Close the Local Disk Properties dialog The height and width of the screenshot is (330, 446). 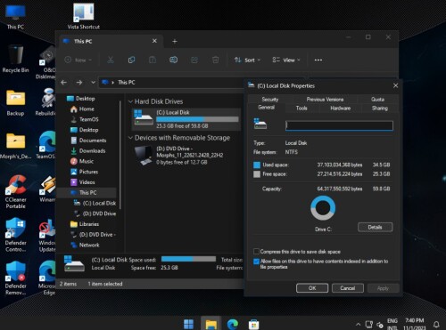click(x=395, y=85)
